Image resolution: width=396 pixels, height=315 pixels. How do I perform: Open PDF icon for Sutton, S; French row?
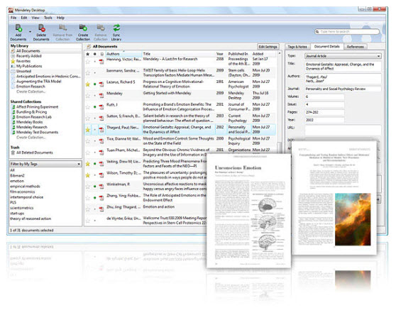[x=101, y=118]
